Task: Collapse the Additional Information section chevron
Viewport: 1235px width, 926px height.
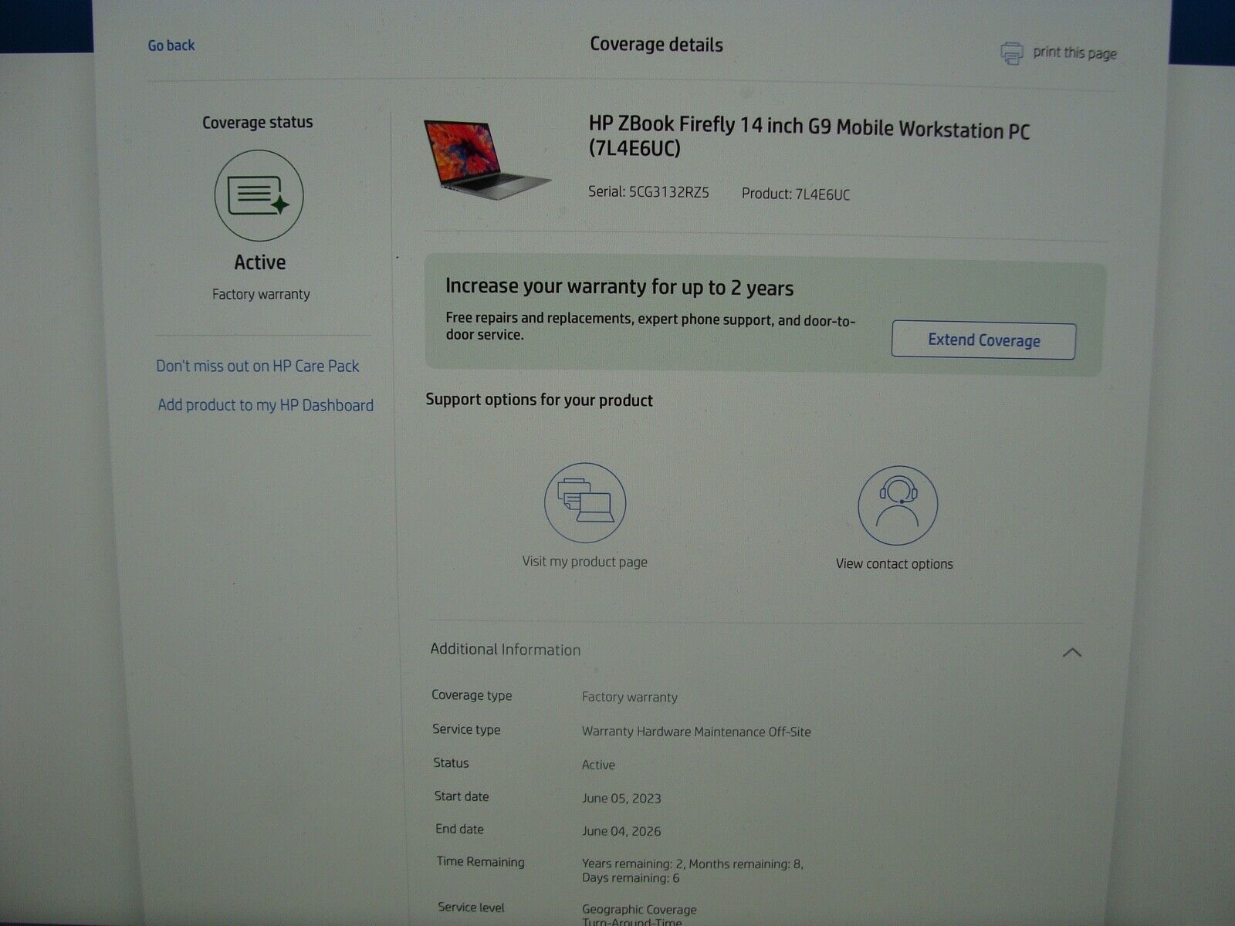Action: [x=1071, y=653]
